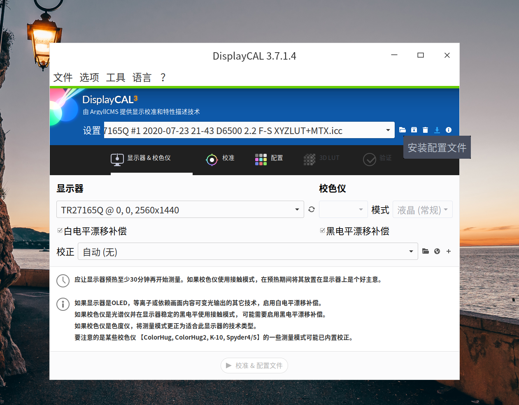Click the 由 ArgyllCMS 提供显示校准 subtitle text
The width and height of the screenshot is (519, 405).
click(x=141, y=112)
